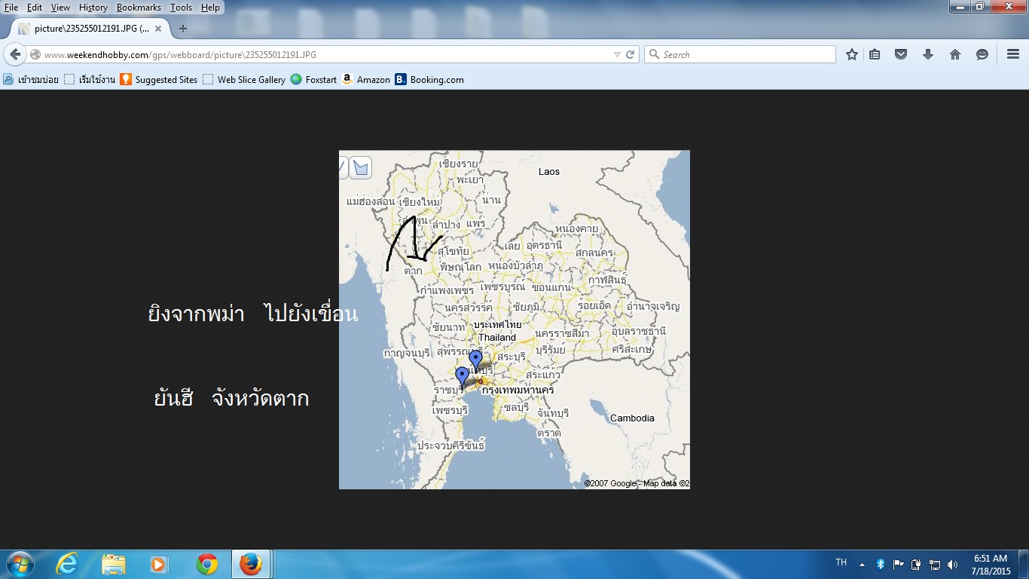The width and height of the screenshot is (1029, 579).
Task: Start a Hello chat conversation
Action: click(x=982, y=54)
